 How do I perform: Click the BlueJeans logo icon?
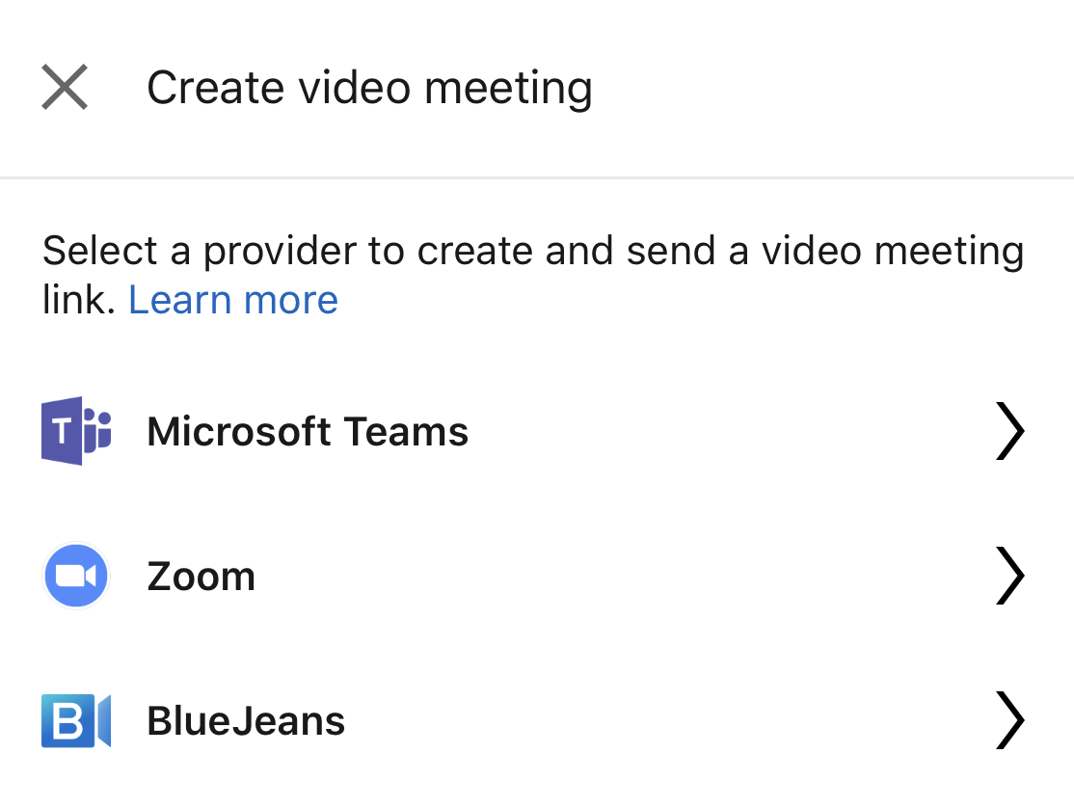(x=76, y=720)
